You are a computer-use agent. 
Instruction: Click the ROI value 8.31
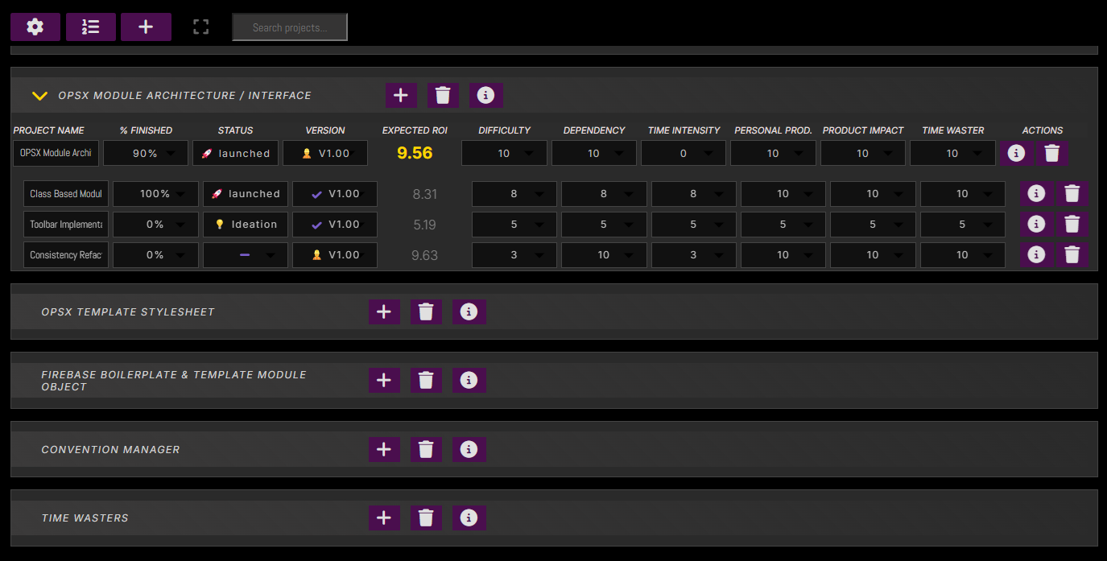(424, 194)
